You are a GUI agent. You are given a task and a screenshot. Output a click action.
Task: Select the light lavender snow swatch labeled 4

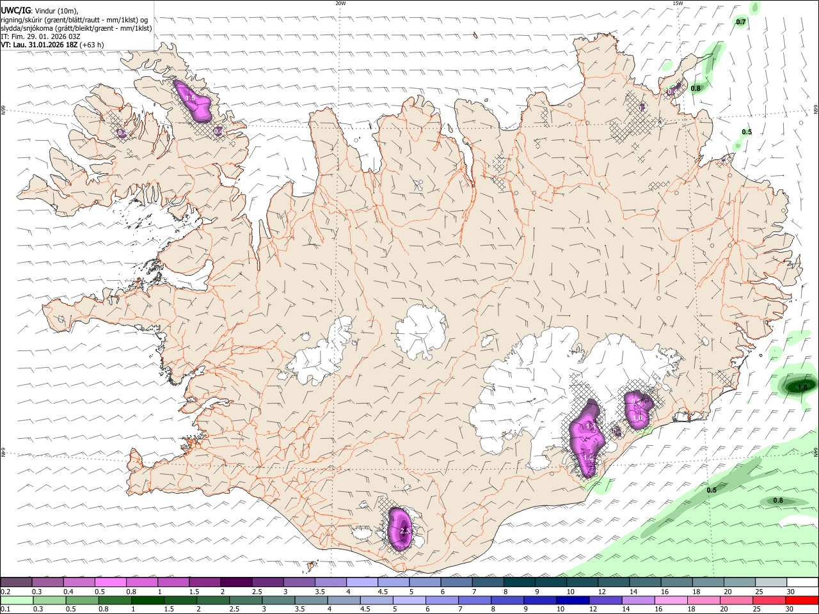[363, 582]
